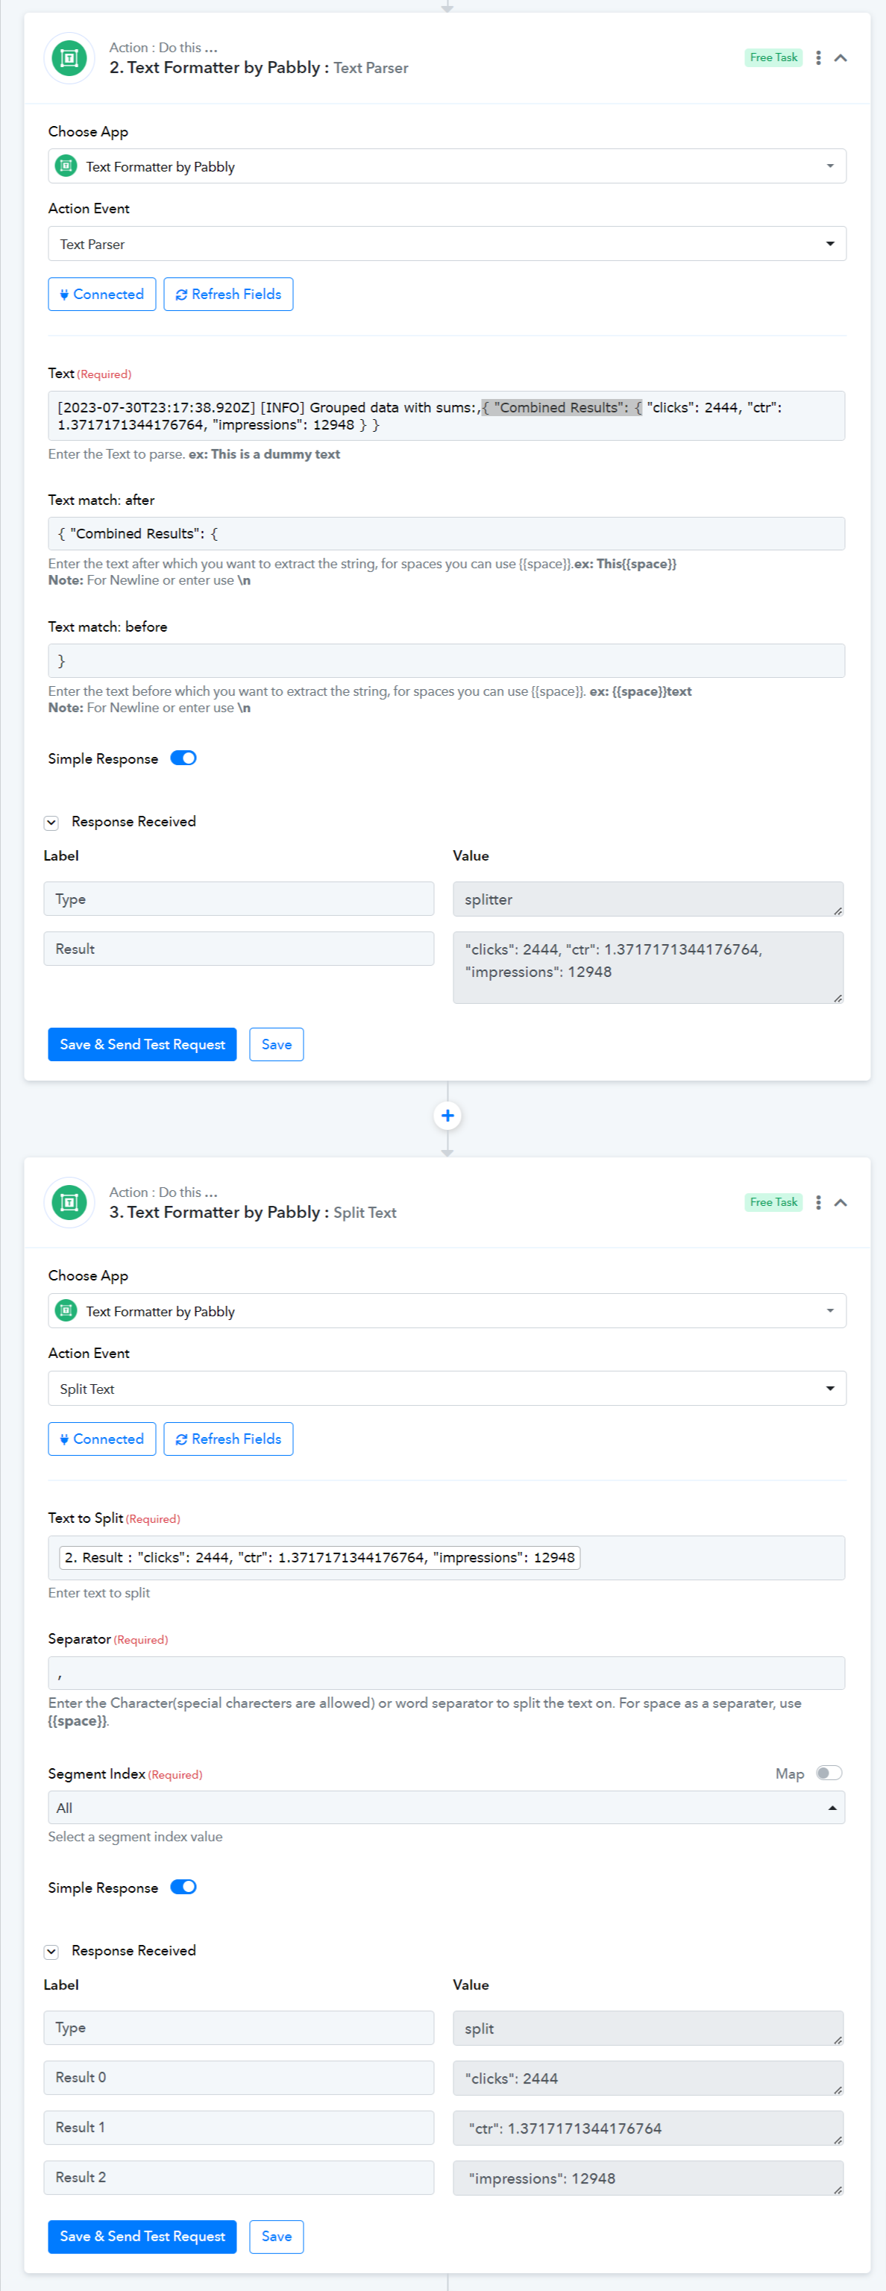This screenshot has width=886, height=2291.
Task: Collapse step 2 Text Parser with the chevron
Action: tap(841, 58)
